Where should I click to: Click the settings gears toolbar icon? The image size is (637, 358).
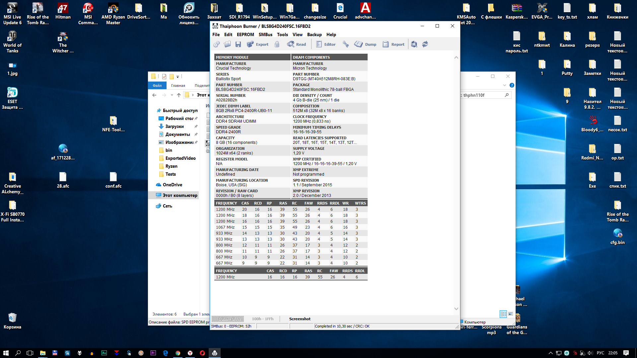pos(216,44)
